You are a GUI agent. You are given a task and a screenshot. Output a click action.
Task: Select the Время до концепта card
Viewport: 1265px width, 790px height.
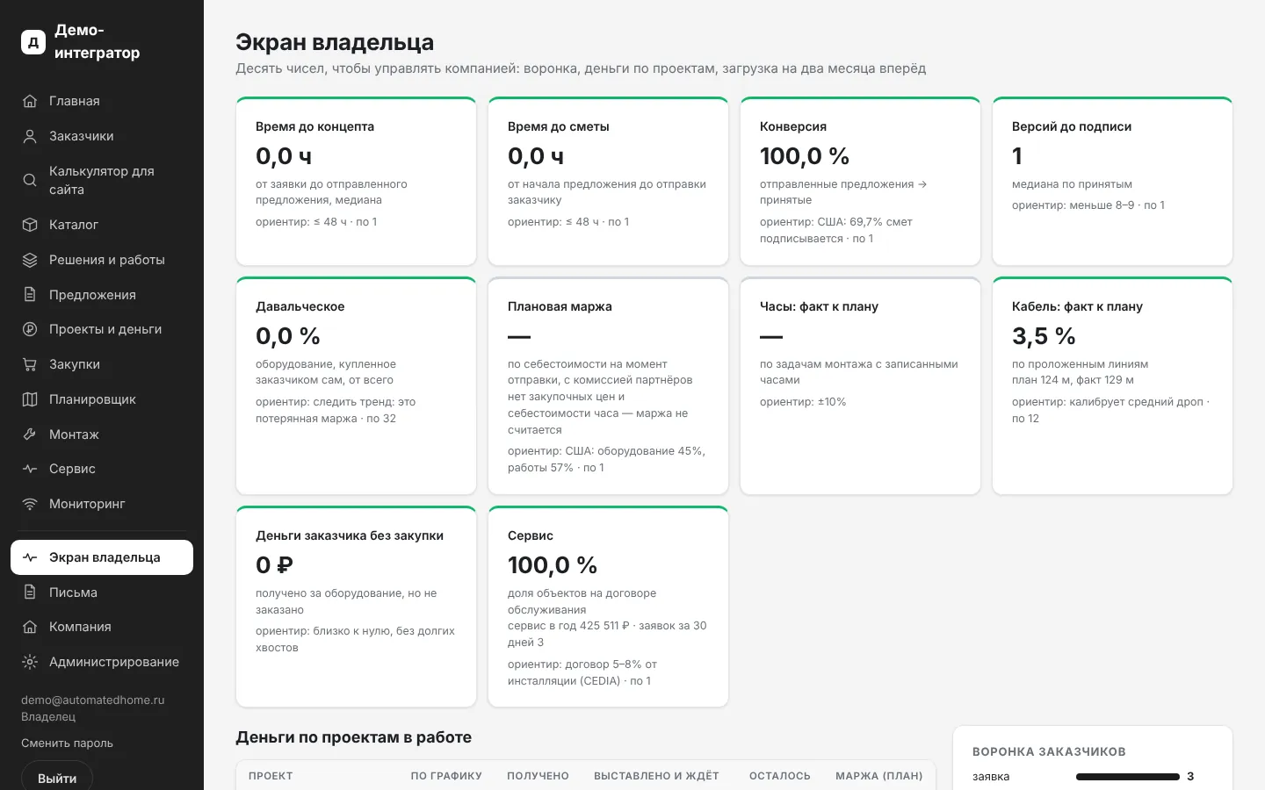(356, 181)
